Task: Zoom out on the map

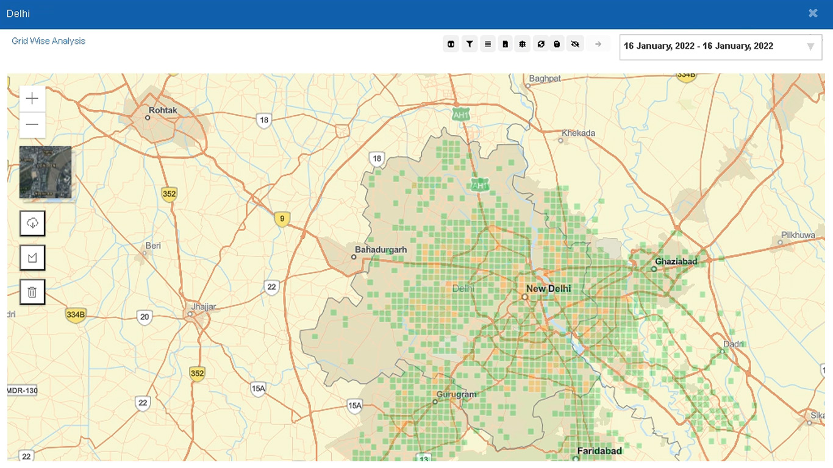Action: 32,125
